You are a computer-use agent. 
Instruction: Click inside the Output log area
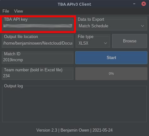[x=74, y=105]
